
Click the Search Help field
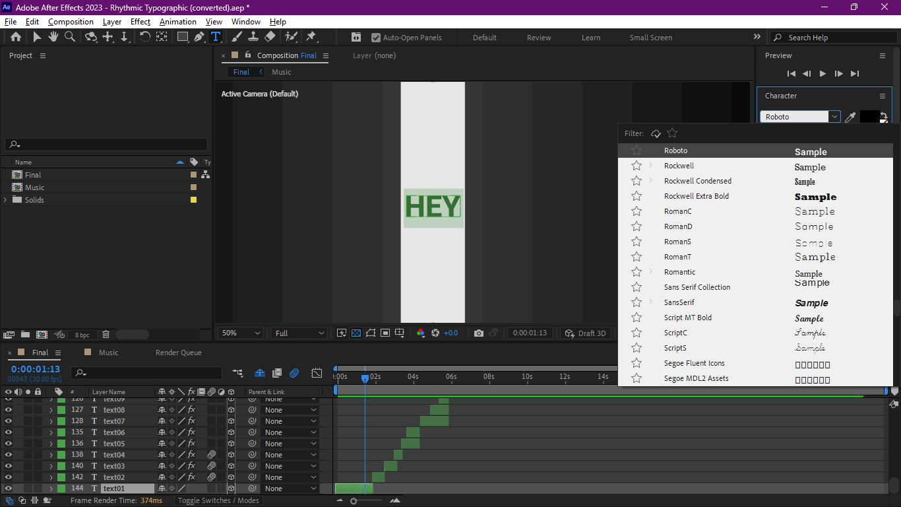pos(832,38)
